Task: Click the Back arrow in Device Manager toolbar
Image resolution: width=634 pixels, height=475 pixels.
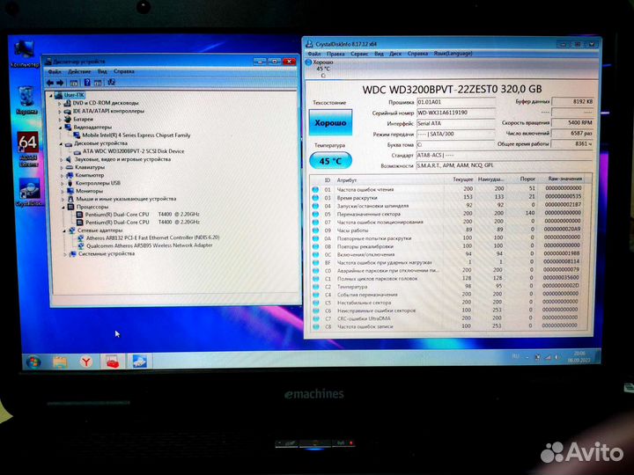Action: 49,83
